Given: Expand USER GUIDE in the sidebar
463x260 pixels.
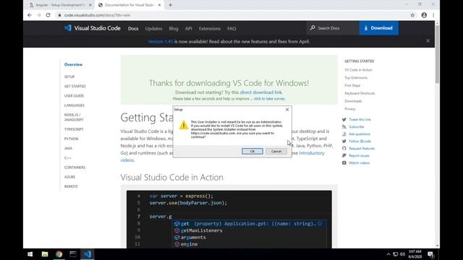Looking at the screenshot, I should coord(74,96).
